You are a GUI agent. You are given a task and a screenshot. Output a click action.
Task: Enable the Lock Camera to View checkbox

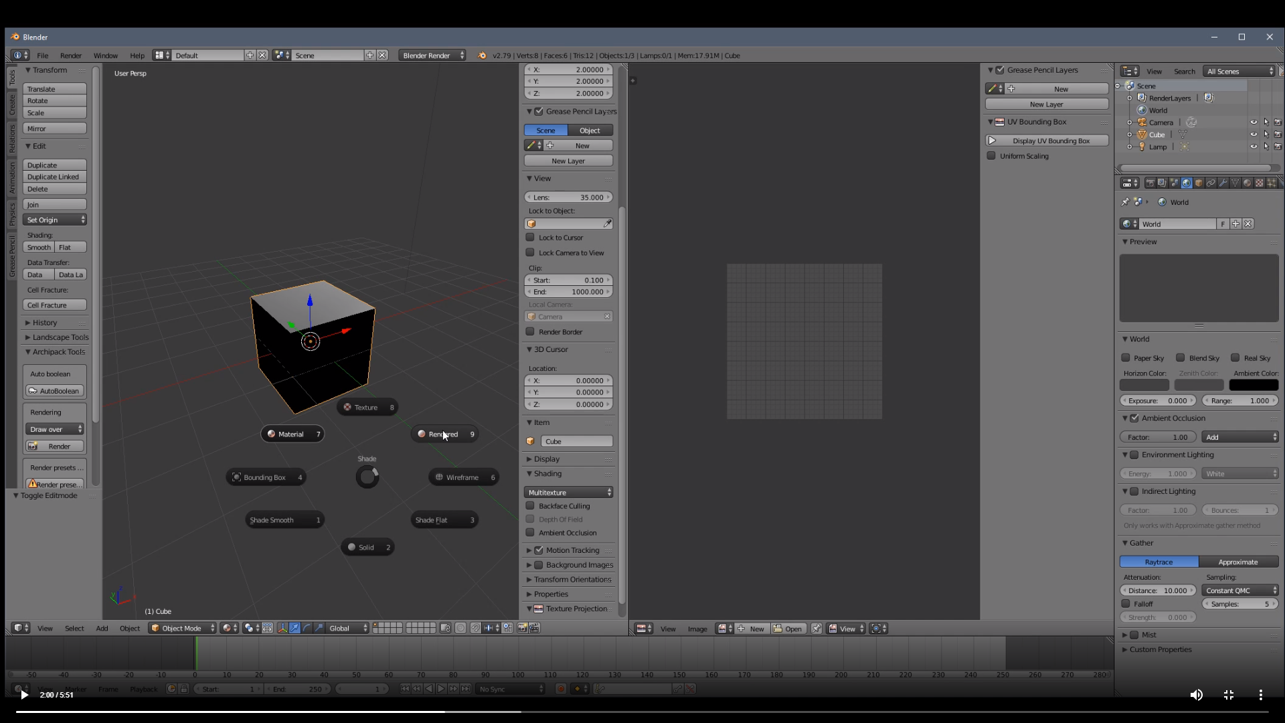530,252
